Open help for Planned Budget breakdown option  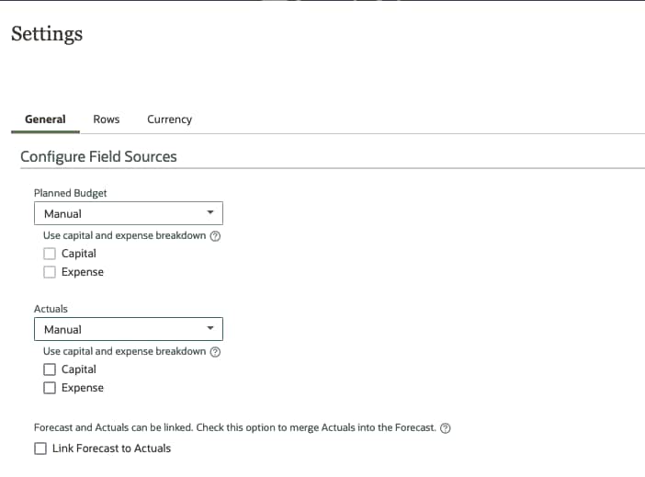[216, 236]
